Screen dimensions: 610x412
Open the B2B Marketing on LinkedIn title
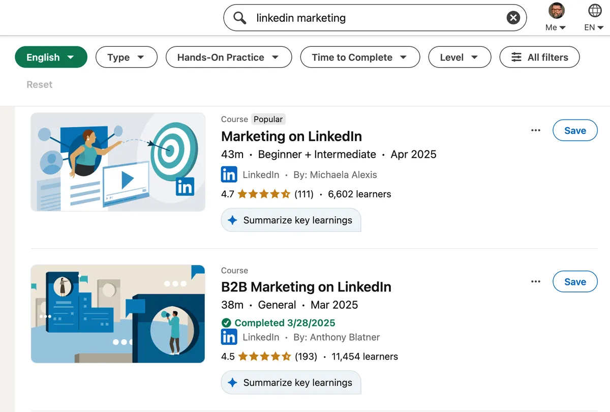click(x=307, y=287)
